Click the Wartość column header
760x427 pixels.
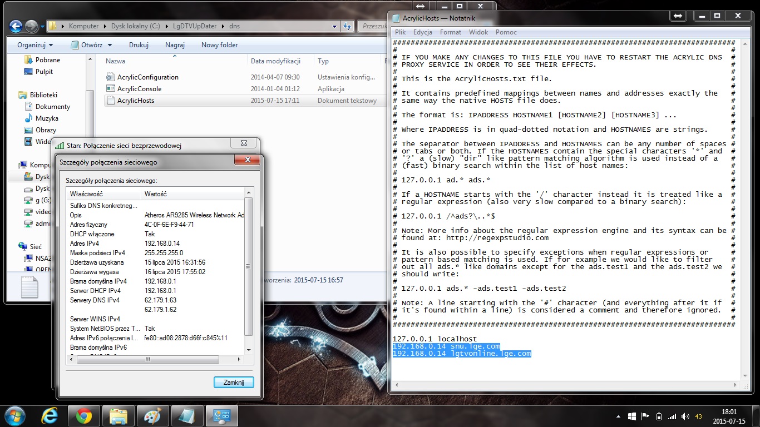[193, 193]
